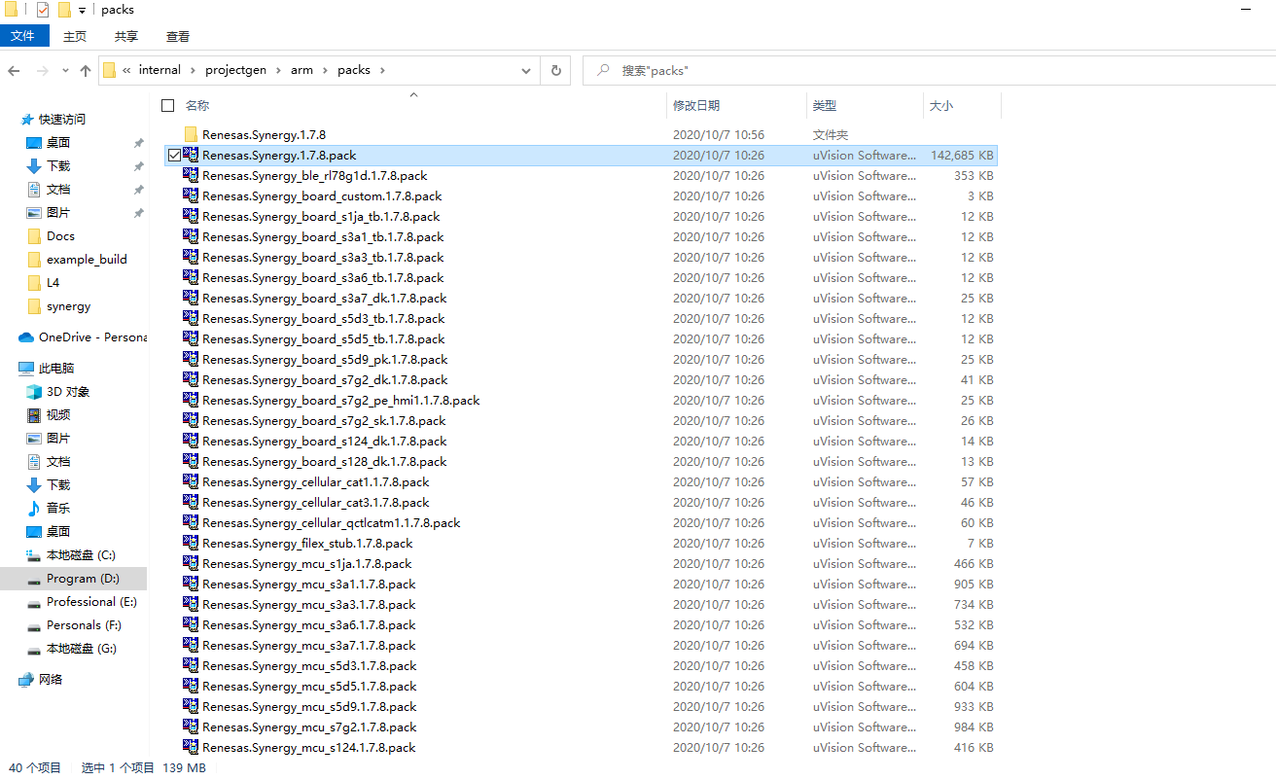The width and height of the screenshot is (1276, 780).
Task: Open the Renesas.Synergy.1.7.8 folder icon
Action: (191, 134)
